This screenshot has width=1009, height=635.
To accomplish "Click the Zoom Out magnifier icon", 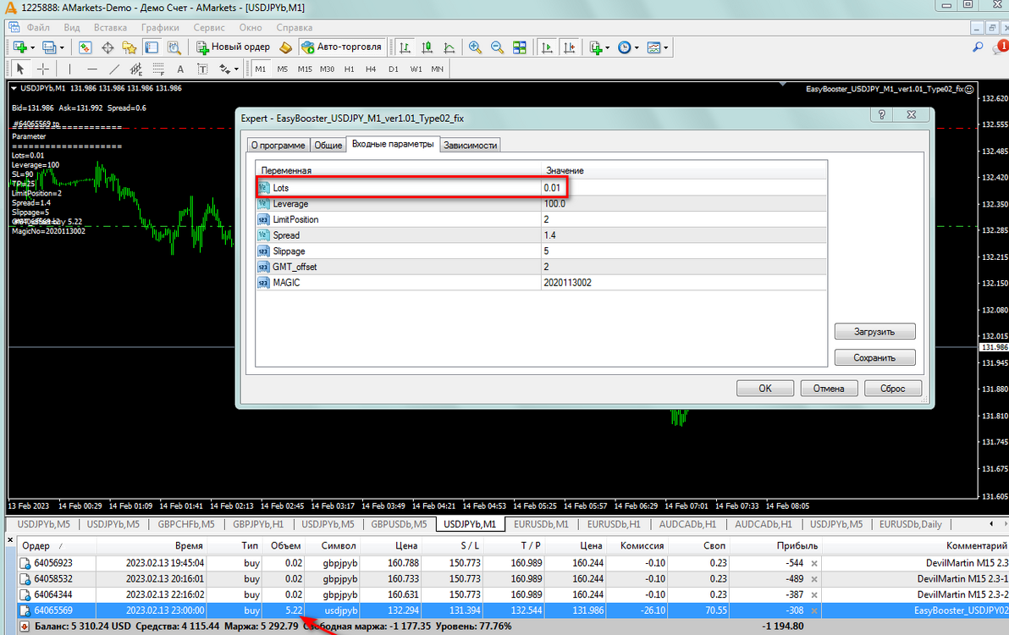I will pos(497,47).
